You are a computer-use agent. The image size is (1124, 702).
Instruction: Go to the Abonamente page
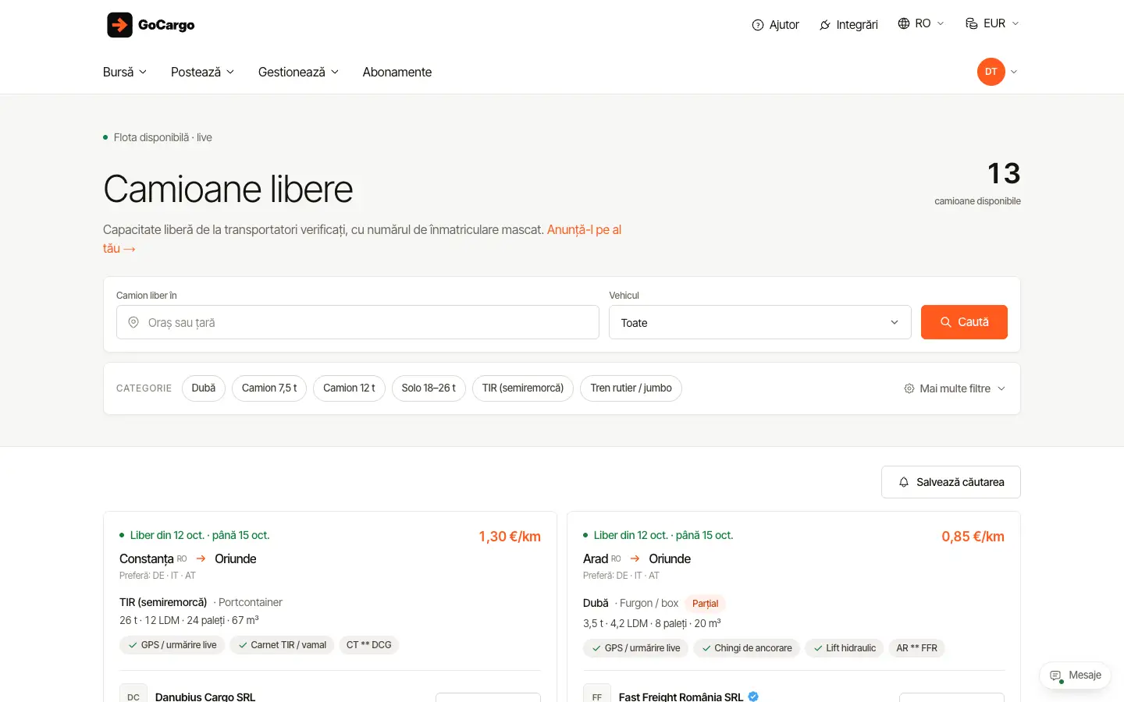[397, 72]
